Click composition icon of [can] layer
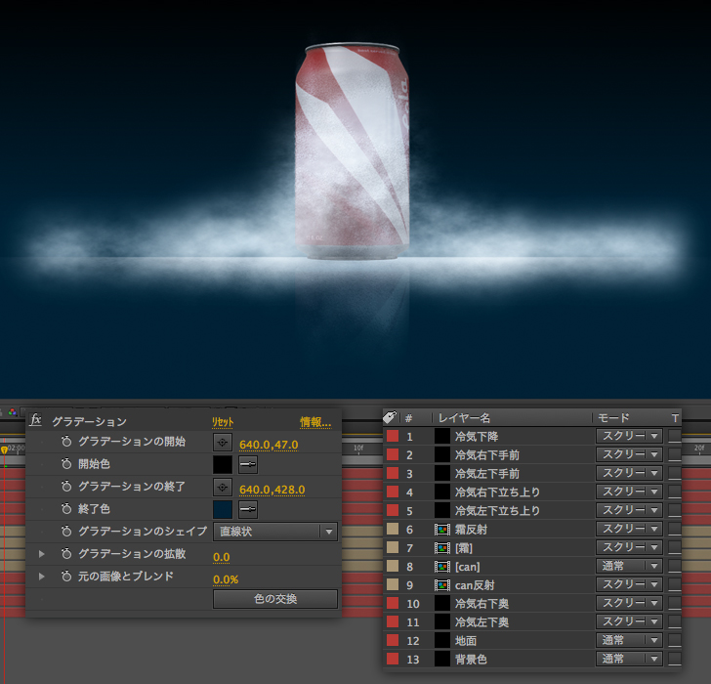This screenshot has width=711, height=684. (x=442, y=567)
